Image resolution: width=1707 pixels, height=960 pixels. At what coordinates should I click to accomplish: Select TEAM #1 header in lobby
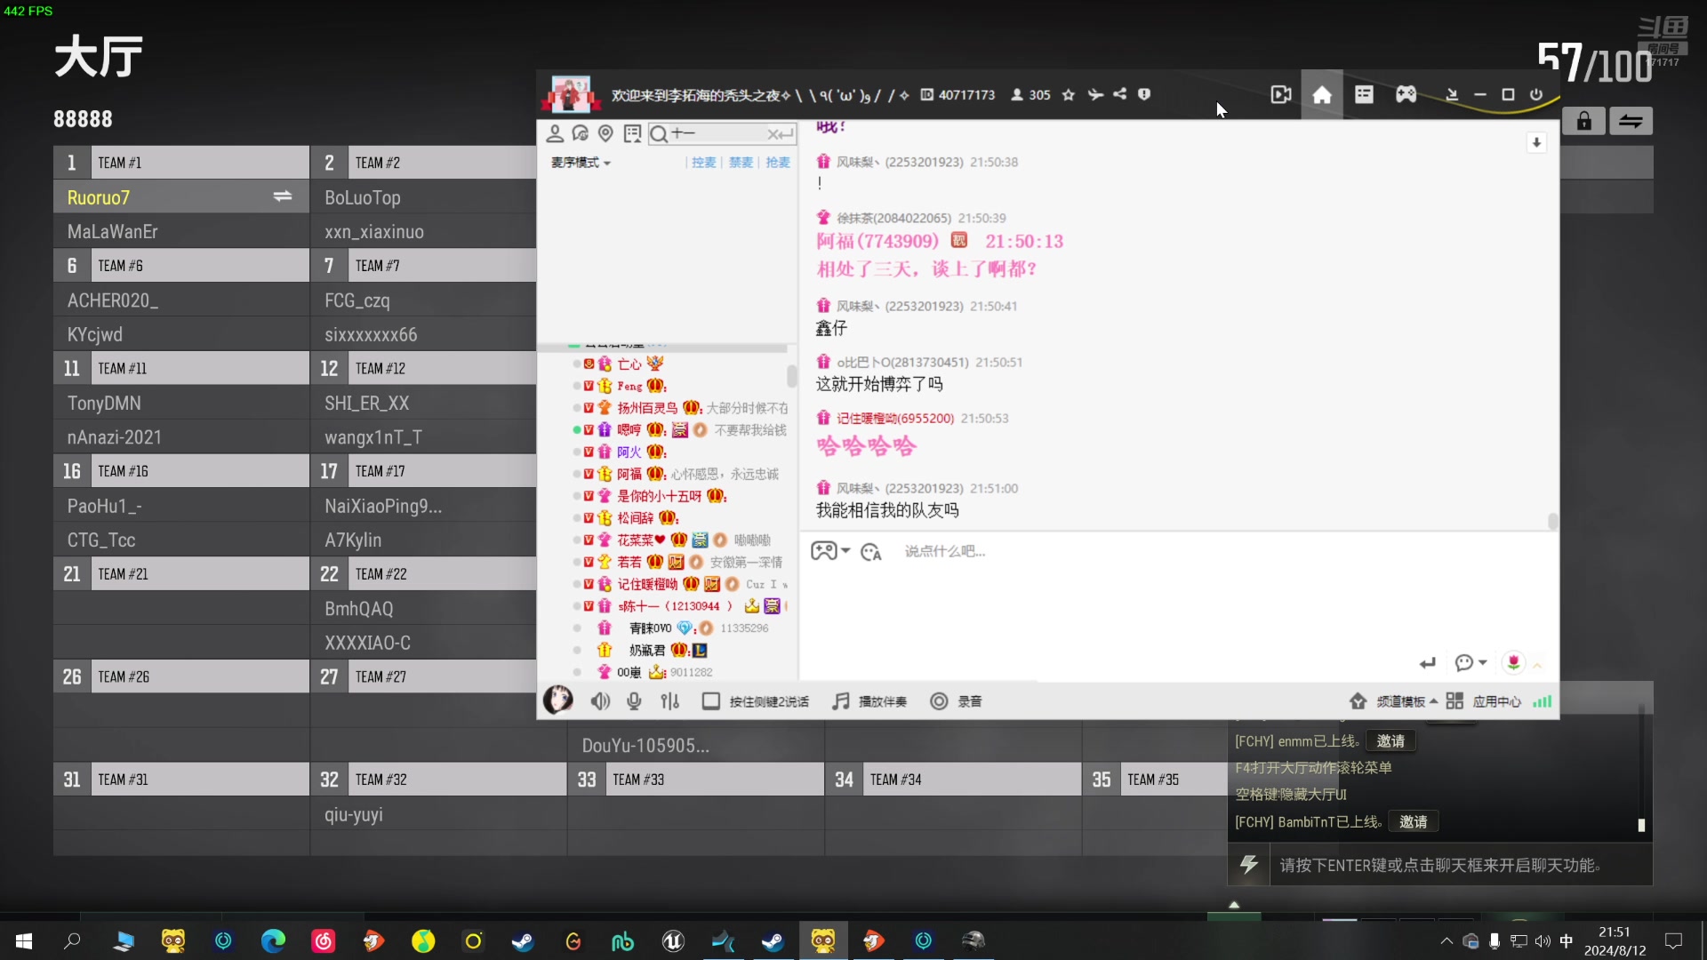point(181,163)
